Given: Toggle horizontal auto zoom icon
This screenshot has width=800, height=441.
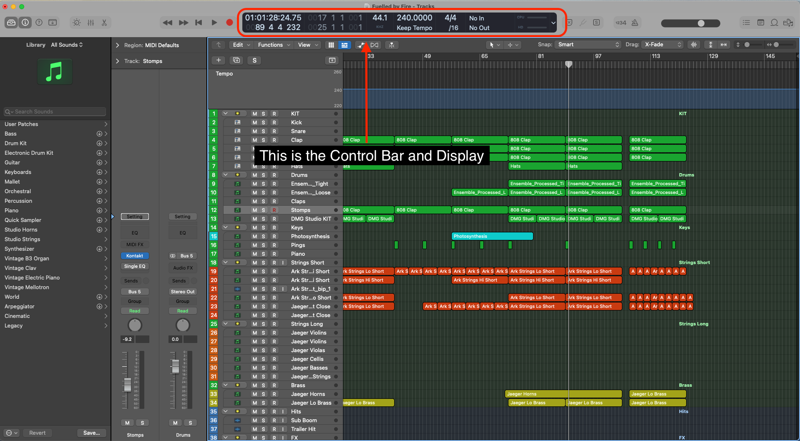Looking at the screenshot, I should (724, 45).
